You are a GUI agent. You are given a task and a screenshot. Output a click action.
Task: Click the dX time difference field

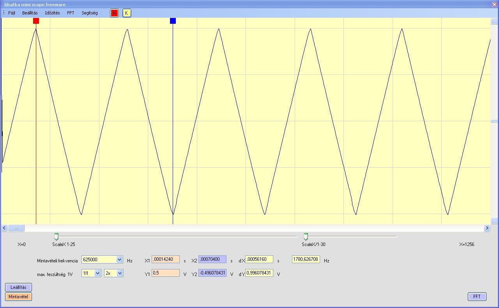[259, 259]
